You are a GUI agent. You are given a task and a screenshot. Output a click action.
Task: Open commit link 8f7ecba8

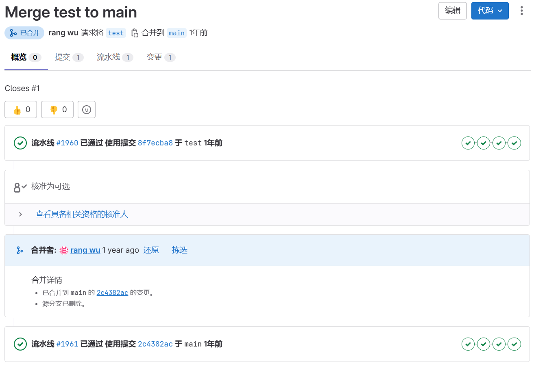(155, 143)
